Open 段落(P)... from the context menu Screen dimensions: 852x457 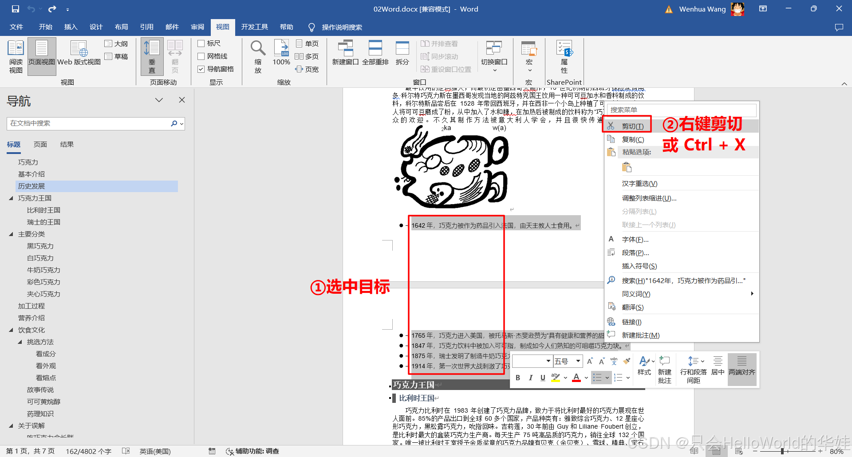pos(635,253)
